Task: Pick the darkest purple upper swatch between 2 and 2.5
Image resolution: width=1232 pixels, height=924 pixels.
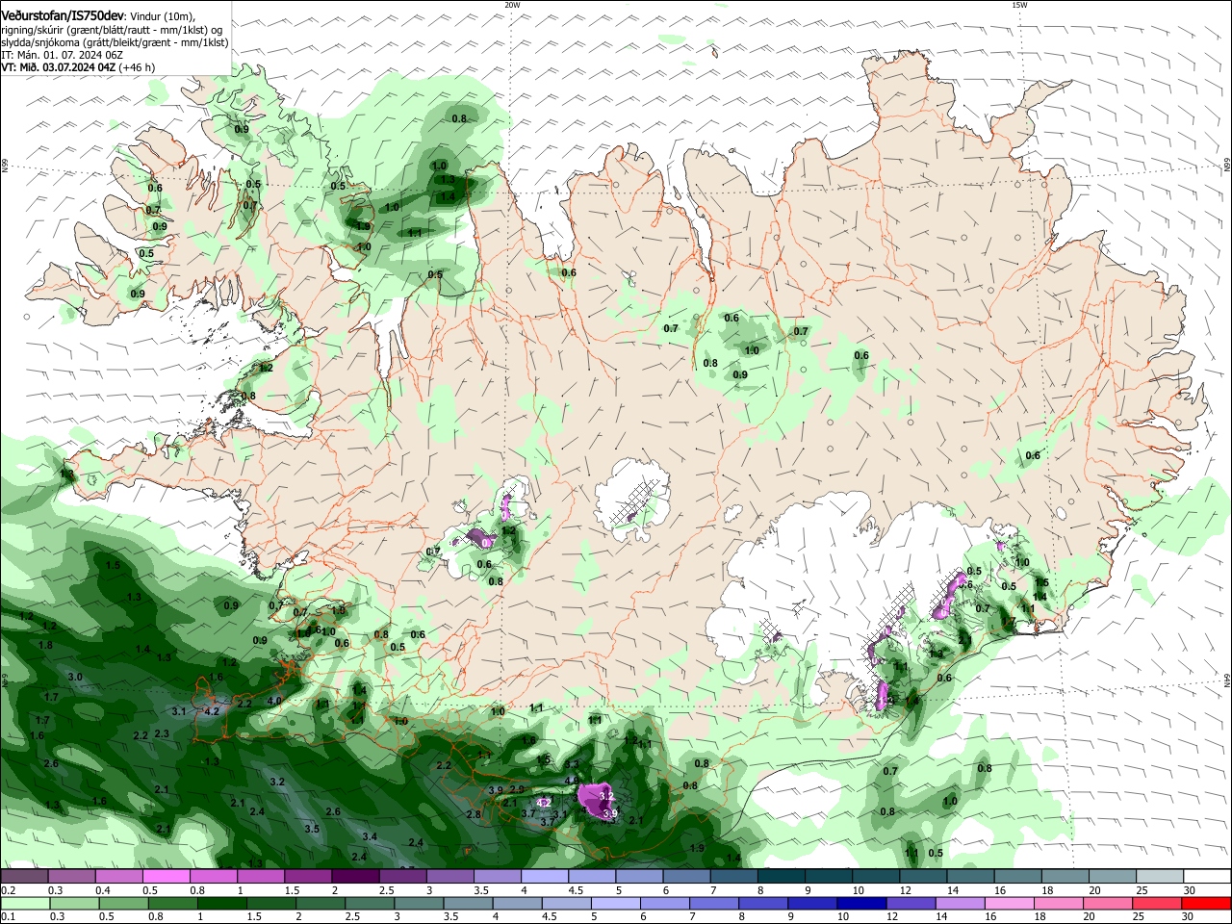Action: [x=355, y=877]
